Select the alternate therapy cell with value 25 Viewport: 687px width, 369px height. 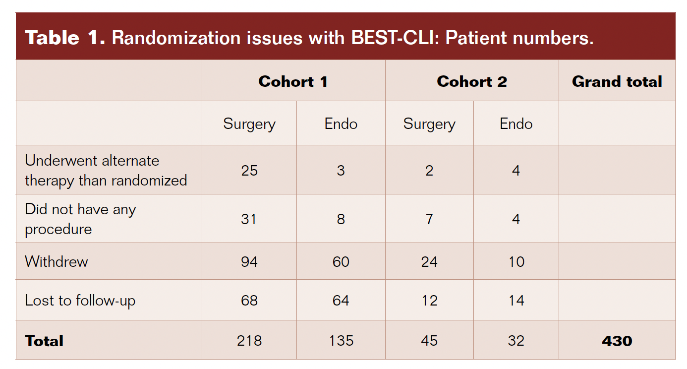click(x=249, y=171)
